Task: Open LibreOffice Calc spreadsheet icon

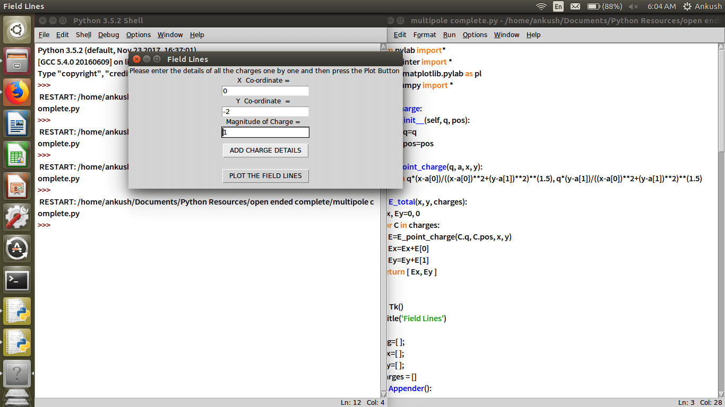Action: click(17, 155)
